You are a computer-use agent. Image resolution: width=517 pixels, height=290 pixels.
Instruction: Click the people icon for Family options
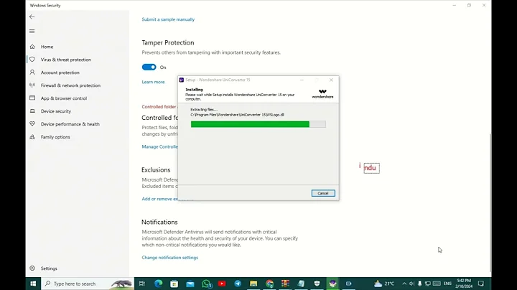[x=32, y=137]
